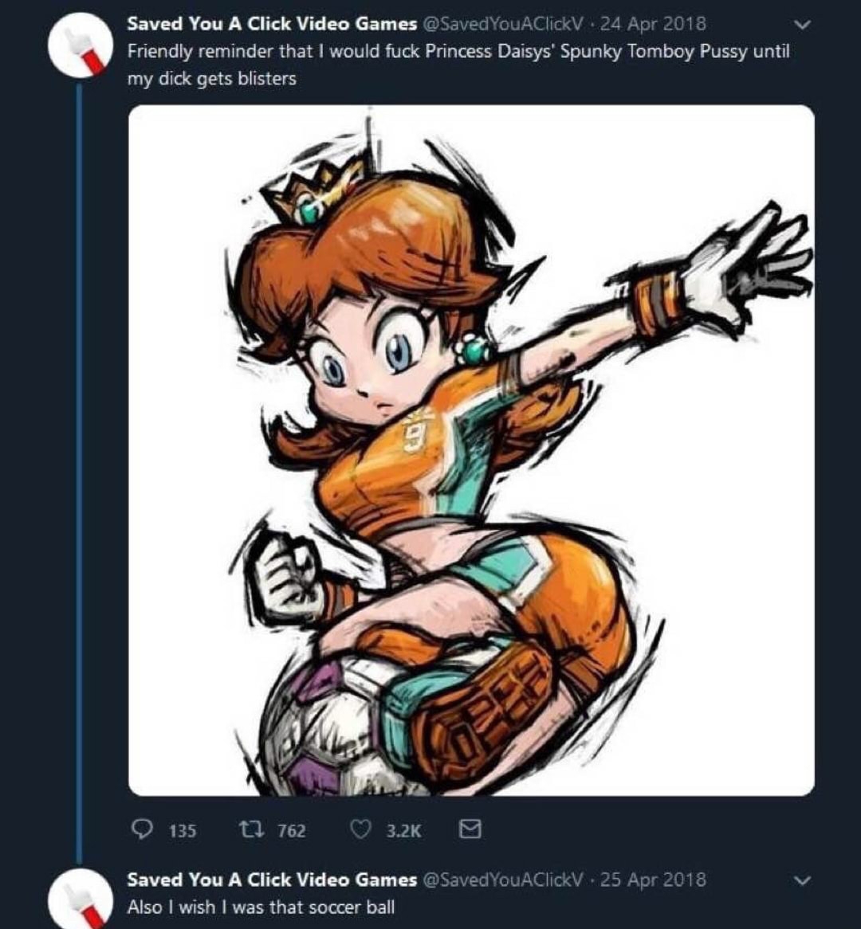
Task: Expand the first tweet's chevron menu
Action: pos(804,25)
